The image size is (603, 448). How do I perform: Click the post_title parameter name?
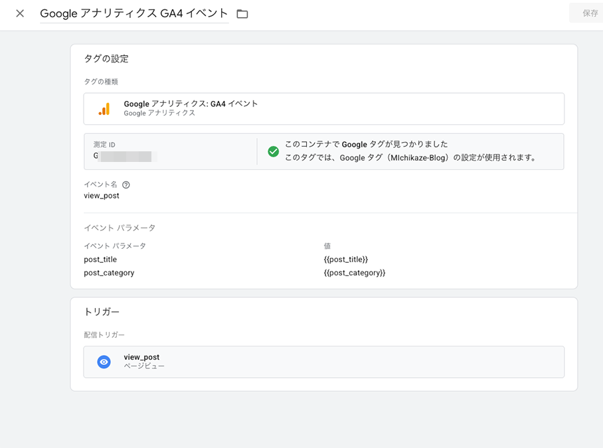point(100,260)
